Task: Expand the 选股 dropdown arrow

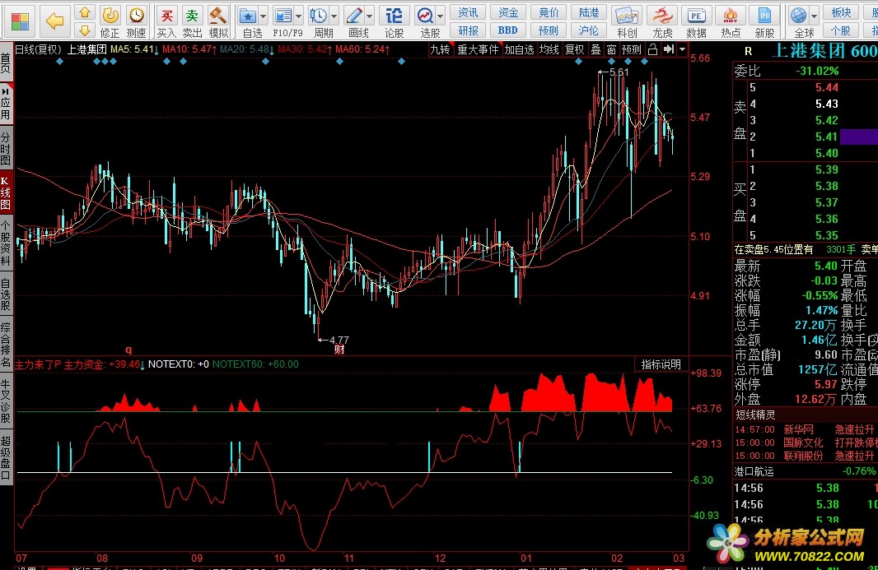Action: (x=441, y=16)
